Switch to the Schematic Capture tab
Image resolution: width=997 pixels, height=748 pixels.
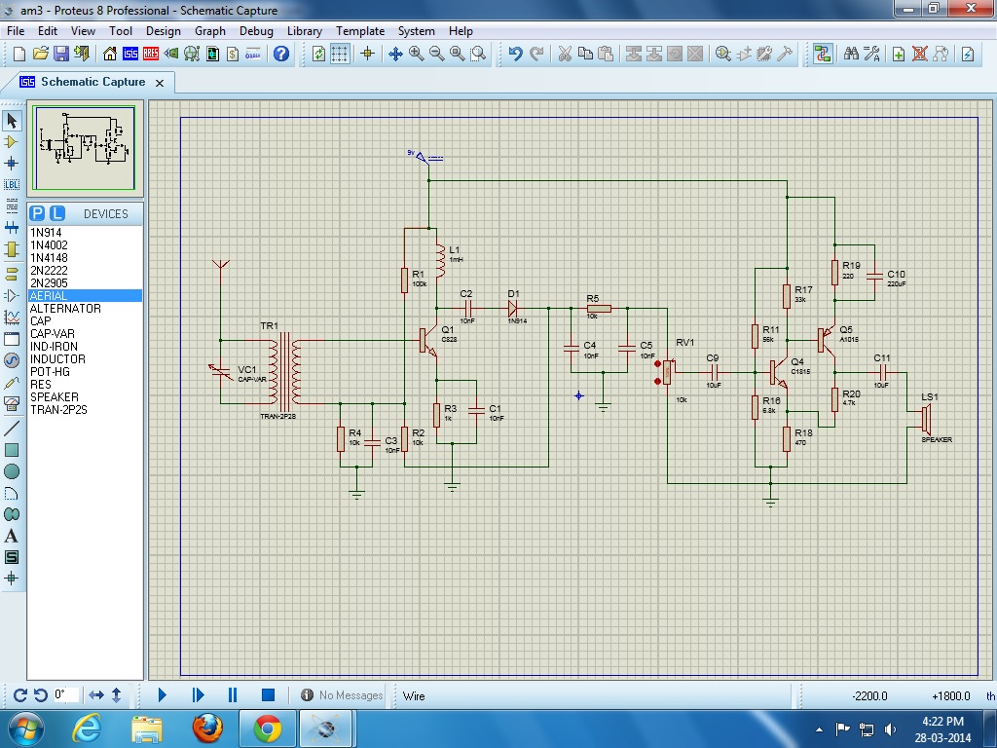click(92, 82)
